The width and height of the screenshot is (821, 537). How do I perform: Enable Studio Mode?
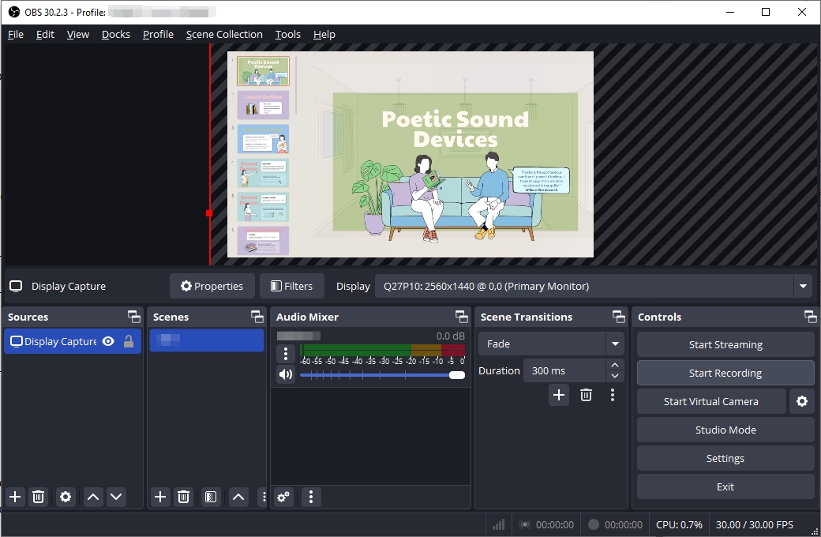click(x=725, y=430)
